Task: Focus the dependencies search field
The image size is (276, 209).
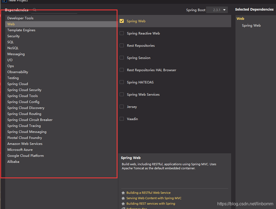Action: 54,11
